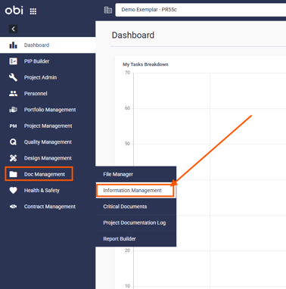Click the obi logo

(14, 11)
